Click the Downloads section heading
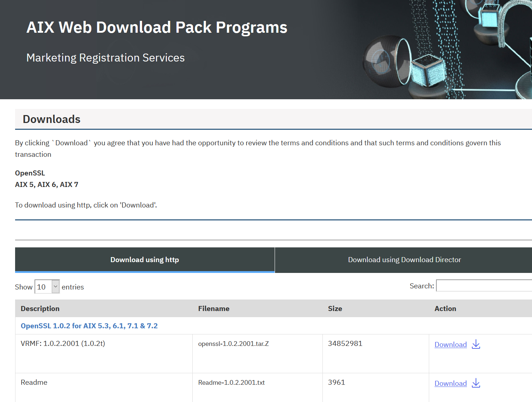Viewport: 532px width, 402px height. (x=51, y=119)
